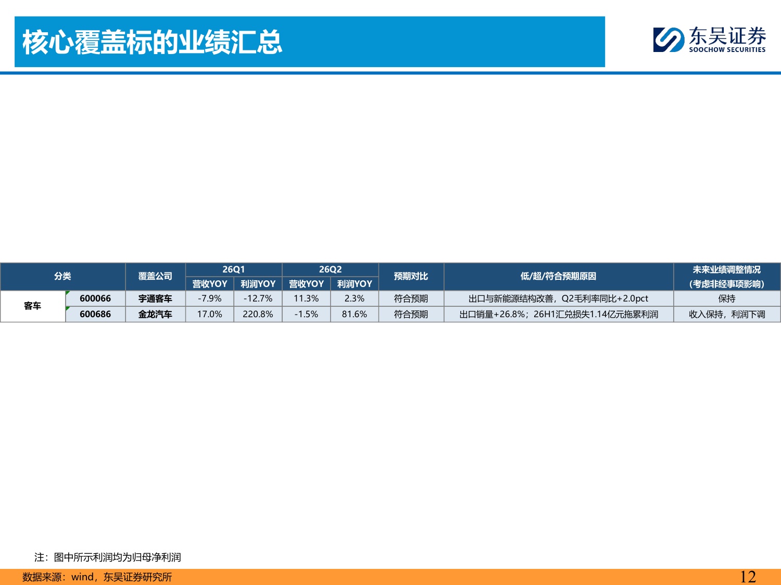Select the 分类 column header

pos(63,277)
